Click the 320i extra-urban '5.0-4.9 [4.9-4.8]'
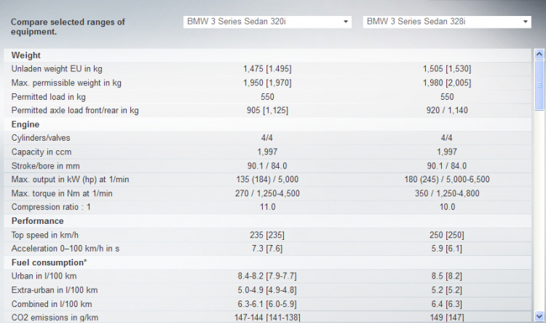 [267, 290]
